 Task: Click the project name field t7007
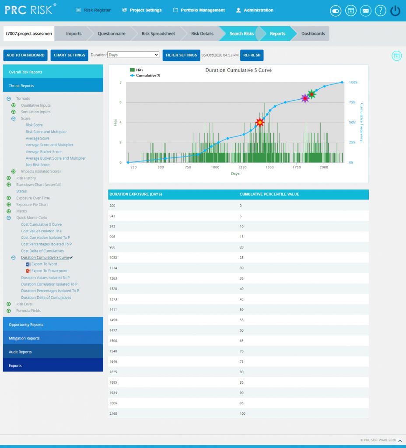pos(29,34)
